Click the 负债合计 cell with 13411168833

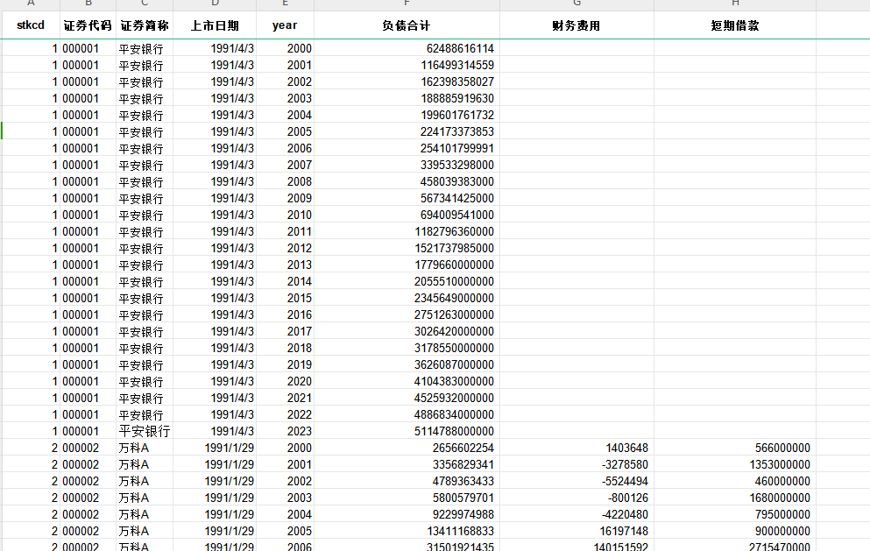(x=407, y=531)
